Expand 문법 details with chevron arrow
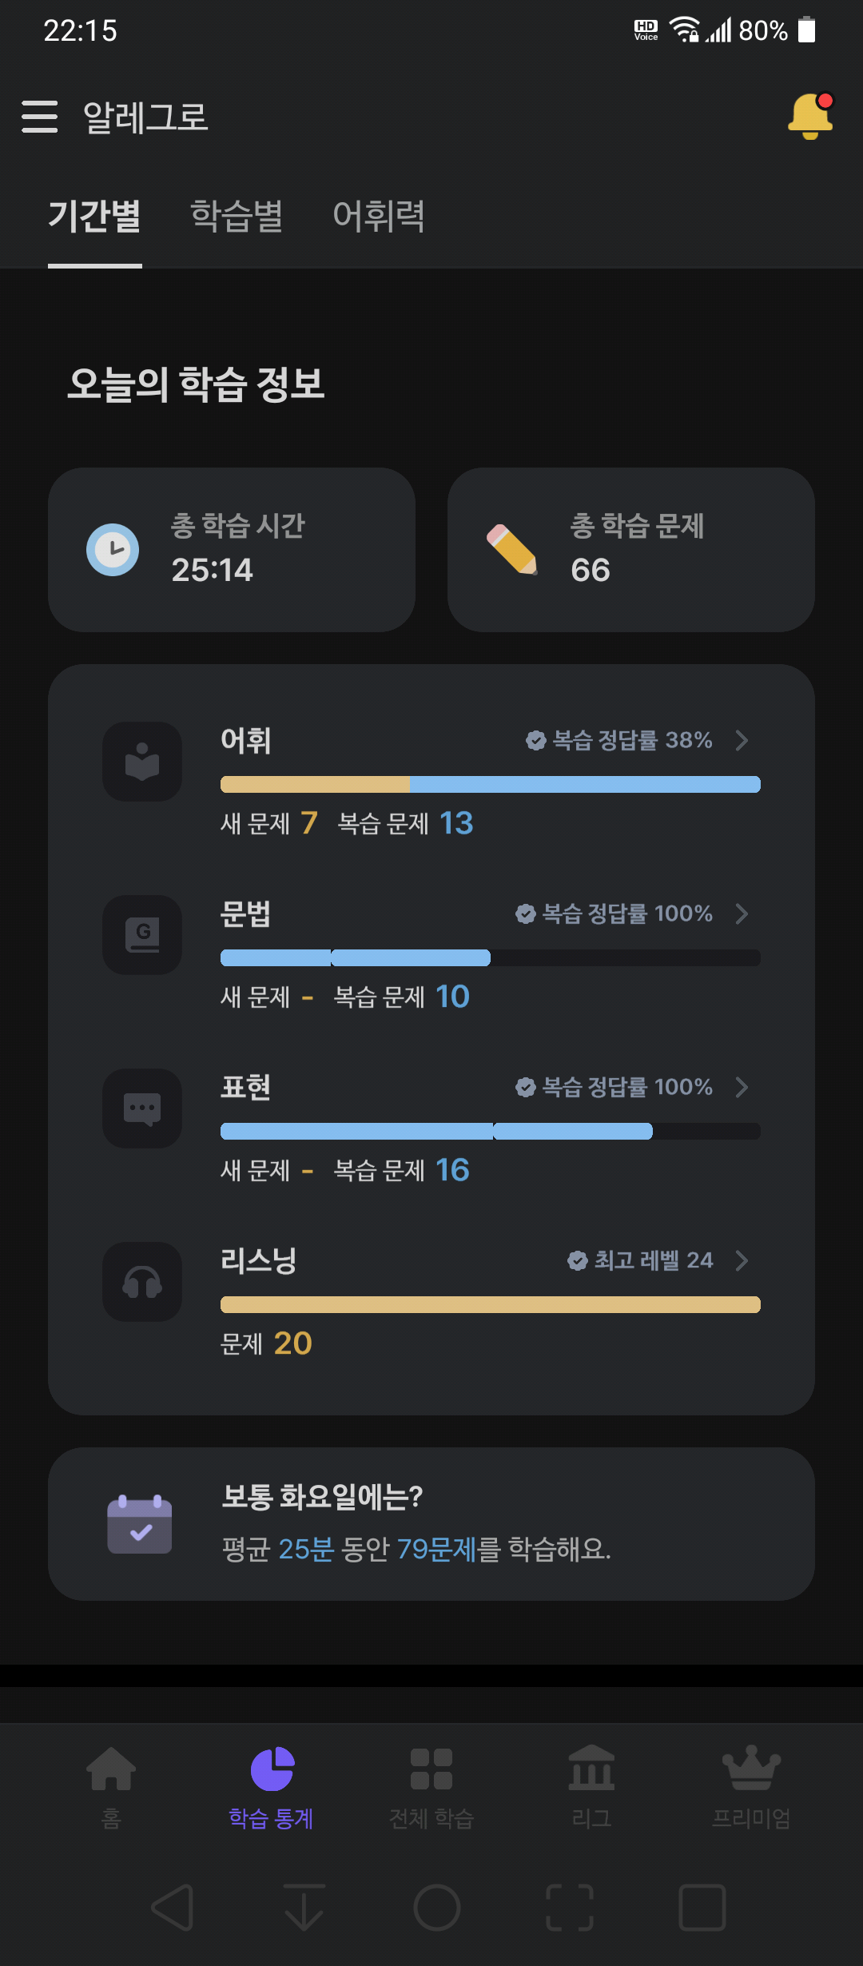Viewport: 863px width, 1966px height. coord(742,913)
